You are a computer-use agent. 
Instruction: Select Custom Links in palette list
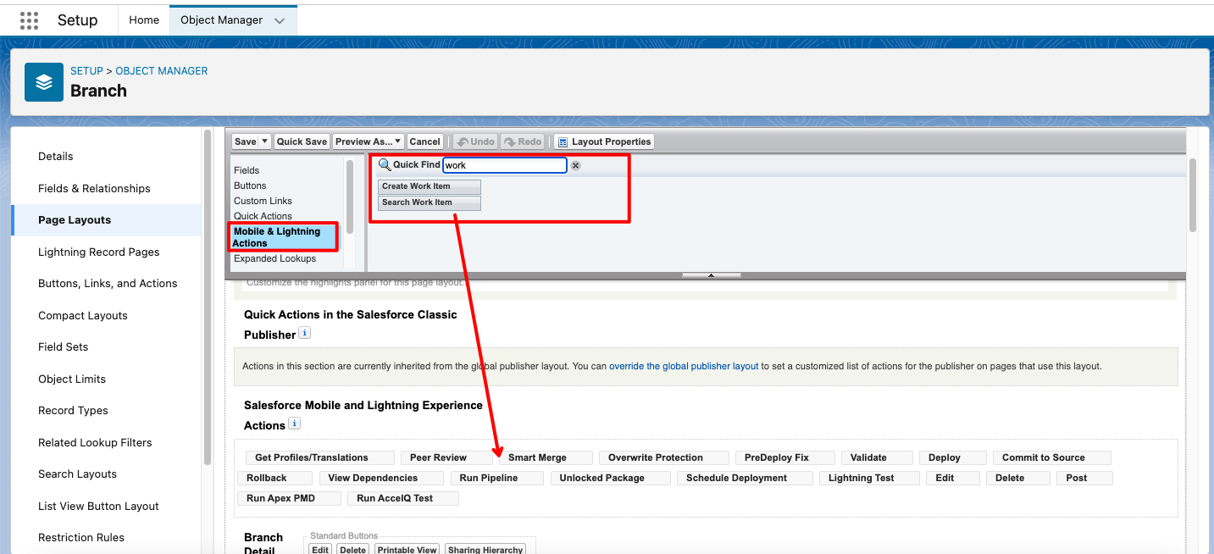click(x=263, y=201)
